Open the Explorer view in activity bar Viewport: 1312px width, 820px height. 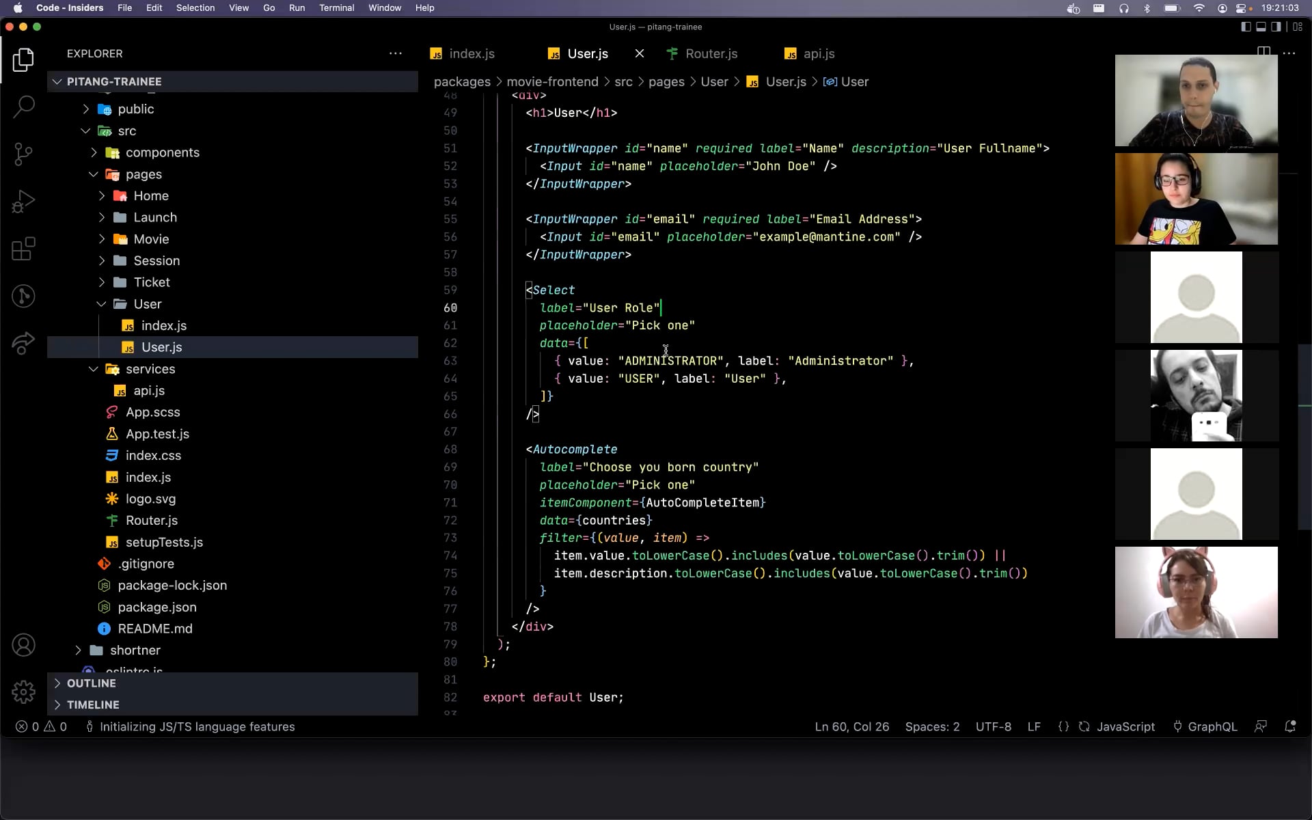[23, 60]
